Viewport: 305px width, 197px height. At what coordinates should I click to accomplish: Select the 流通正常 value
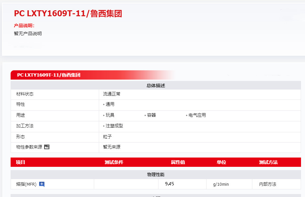click(111, 94)
